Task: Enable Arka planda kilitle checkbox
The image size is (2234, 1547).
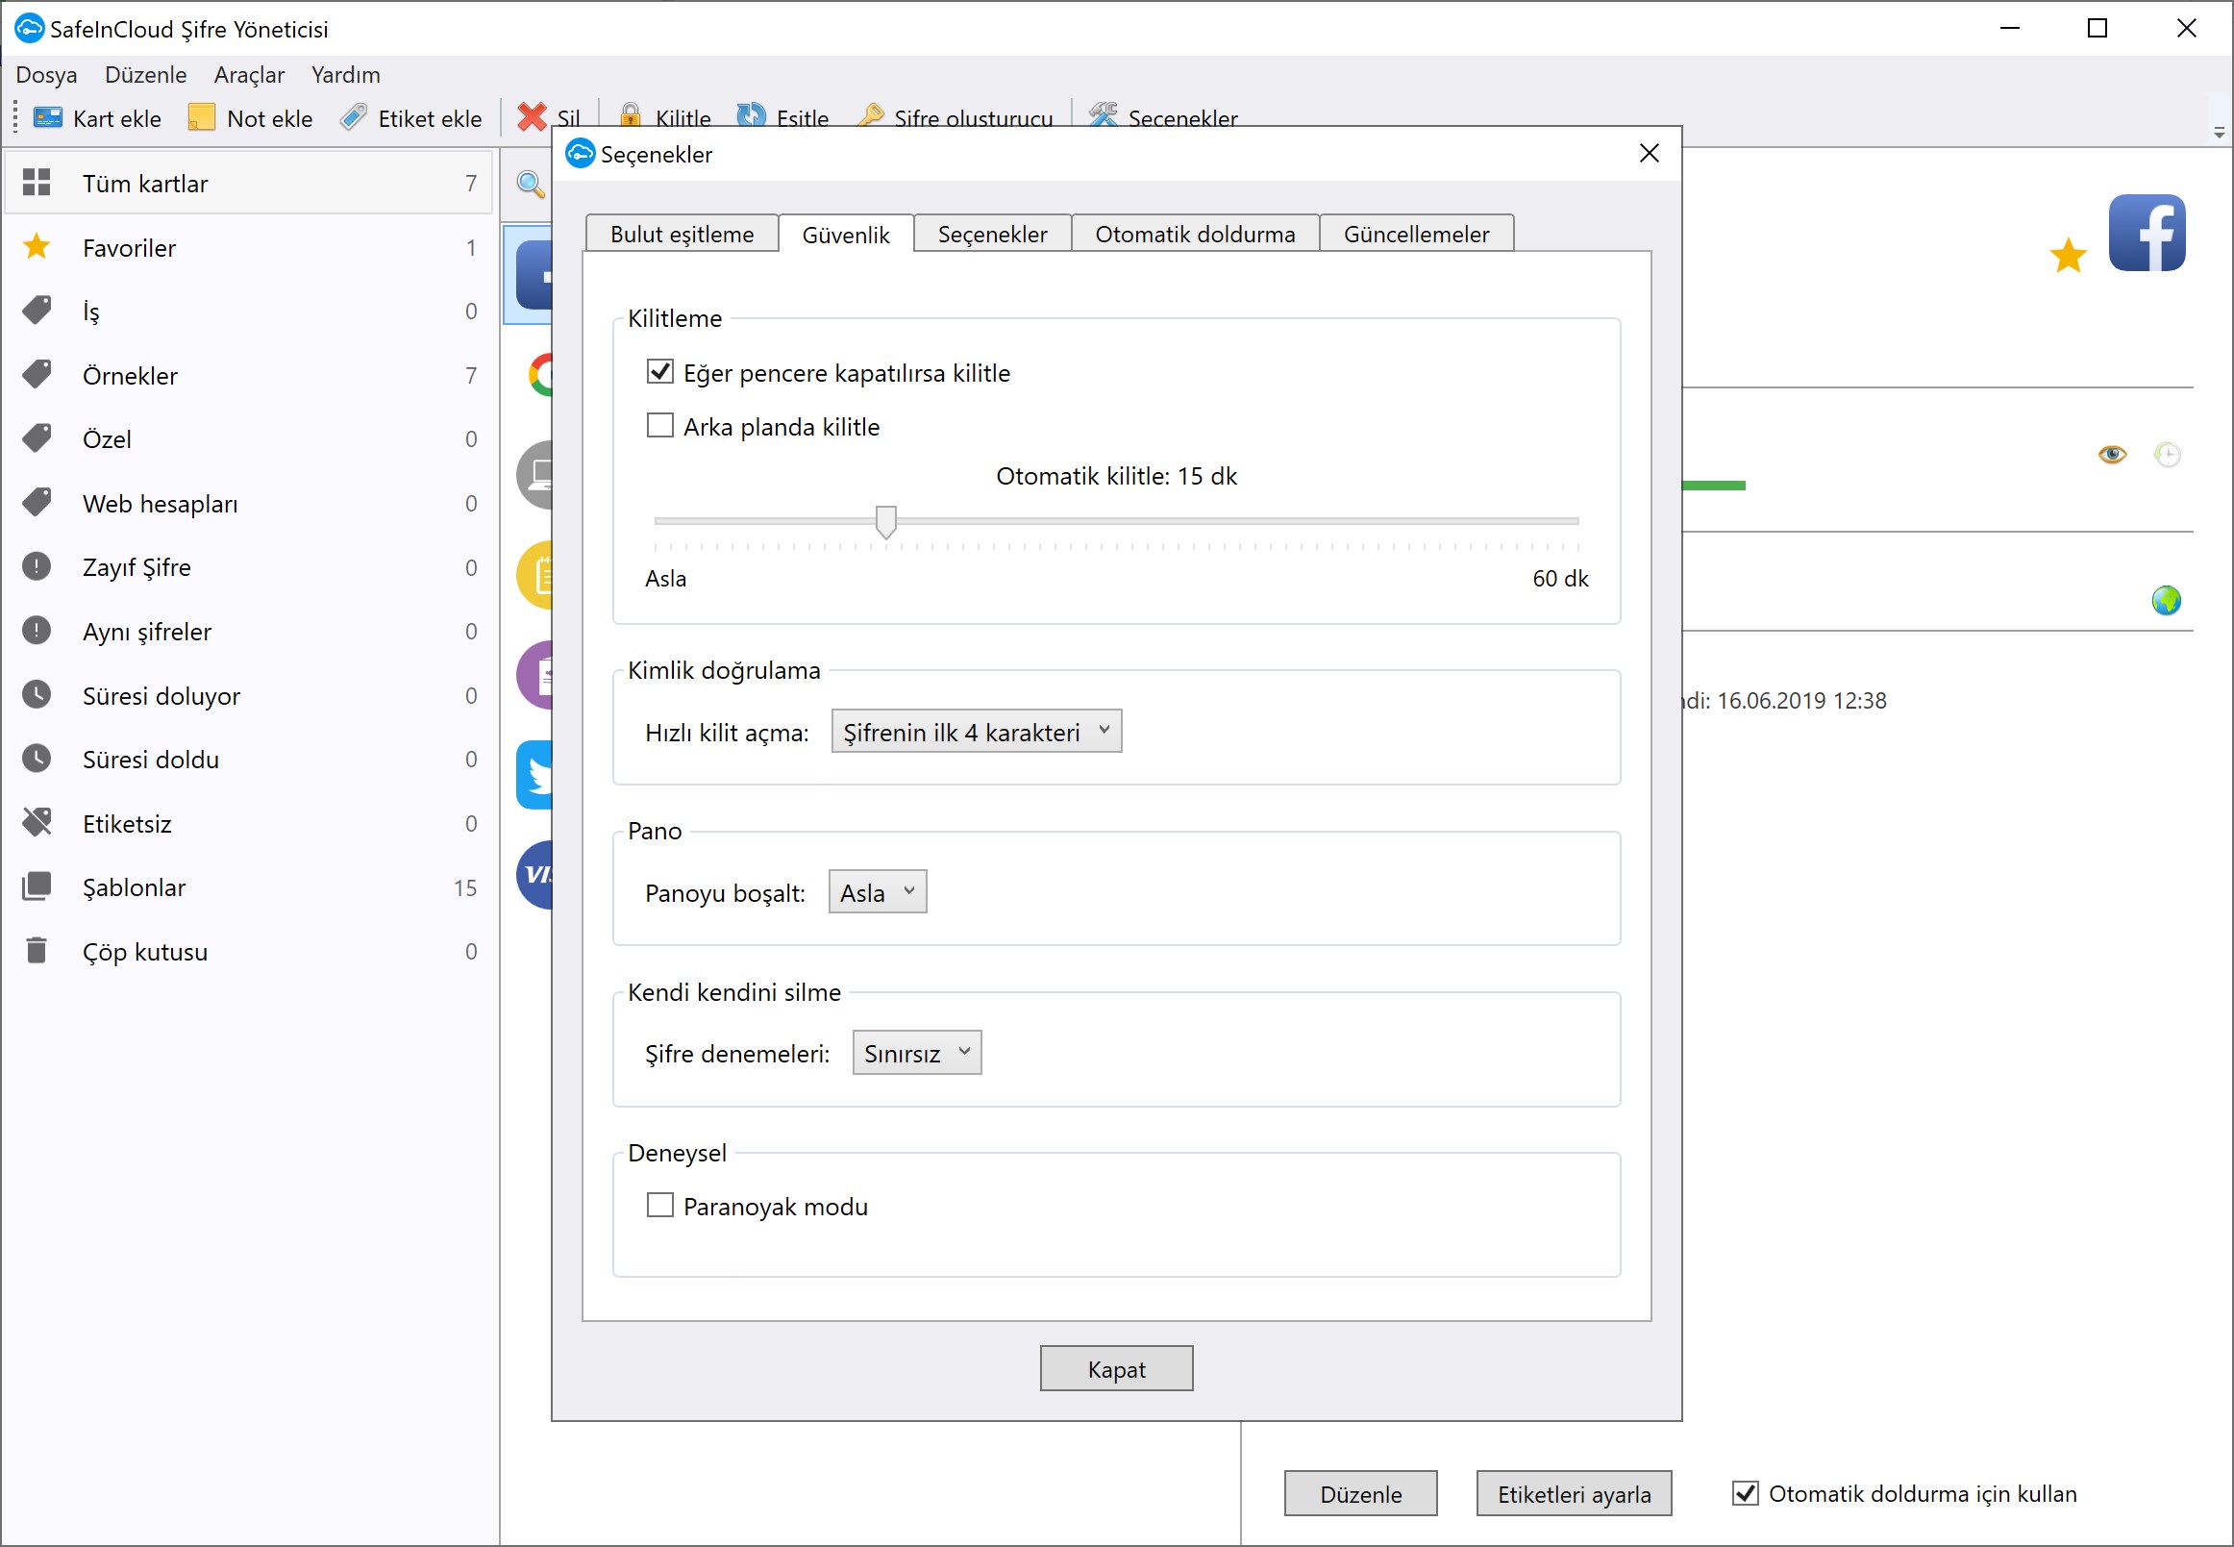Action: point(660,427)
